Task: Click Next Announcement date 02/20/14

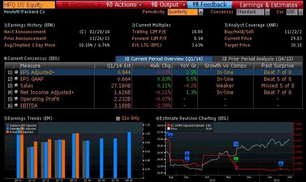Action: click(x=100, y=32)
